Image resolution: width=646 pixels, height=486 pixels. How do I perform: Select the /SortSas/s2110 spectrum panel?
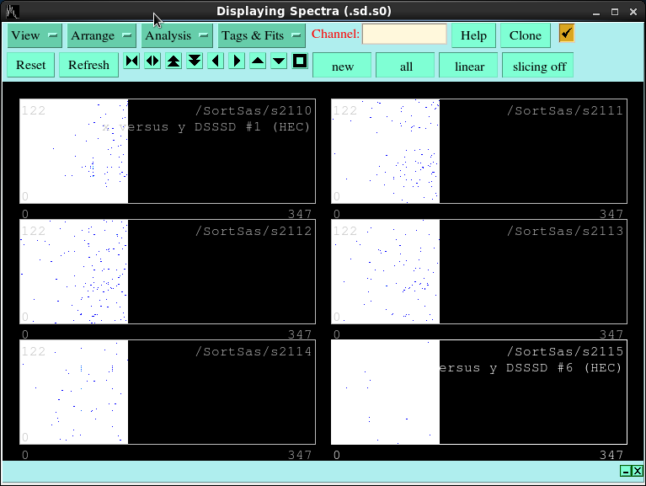click(x=168, y=151)
